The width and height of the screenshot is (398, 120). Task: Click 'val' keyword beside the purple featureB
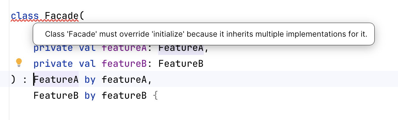point(87,64)
